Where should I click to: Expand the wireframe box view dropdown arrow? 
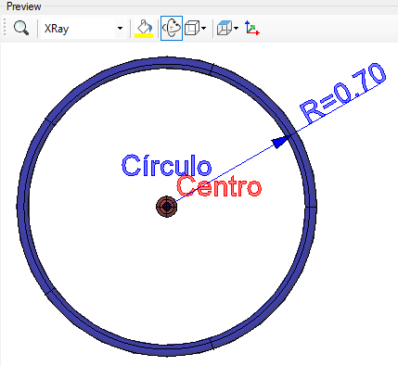[203, 29]
